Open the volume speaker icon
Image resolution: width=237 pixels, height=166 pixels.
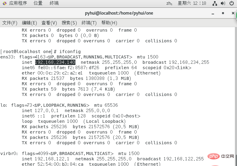[x=223, y=3]
